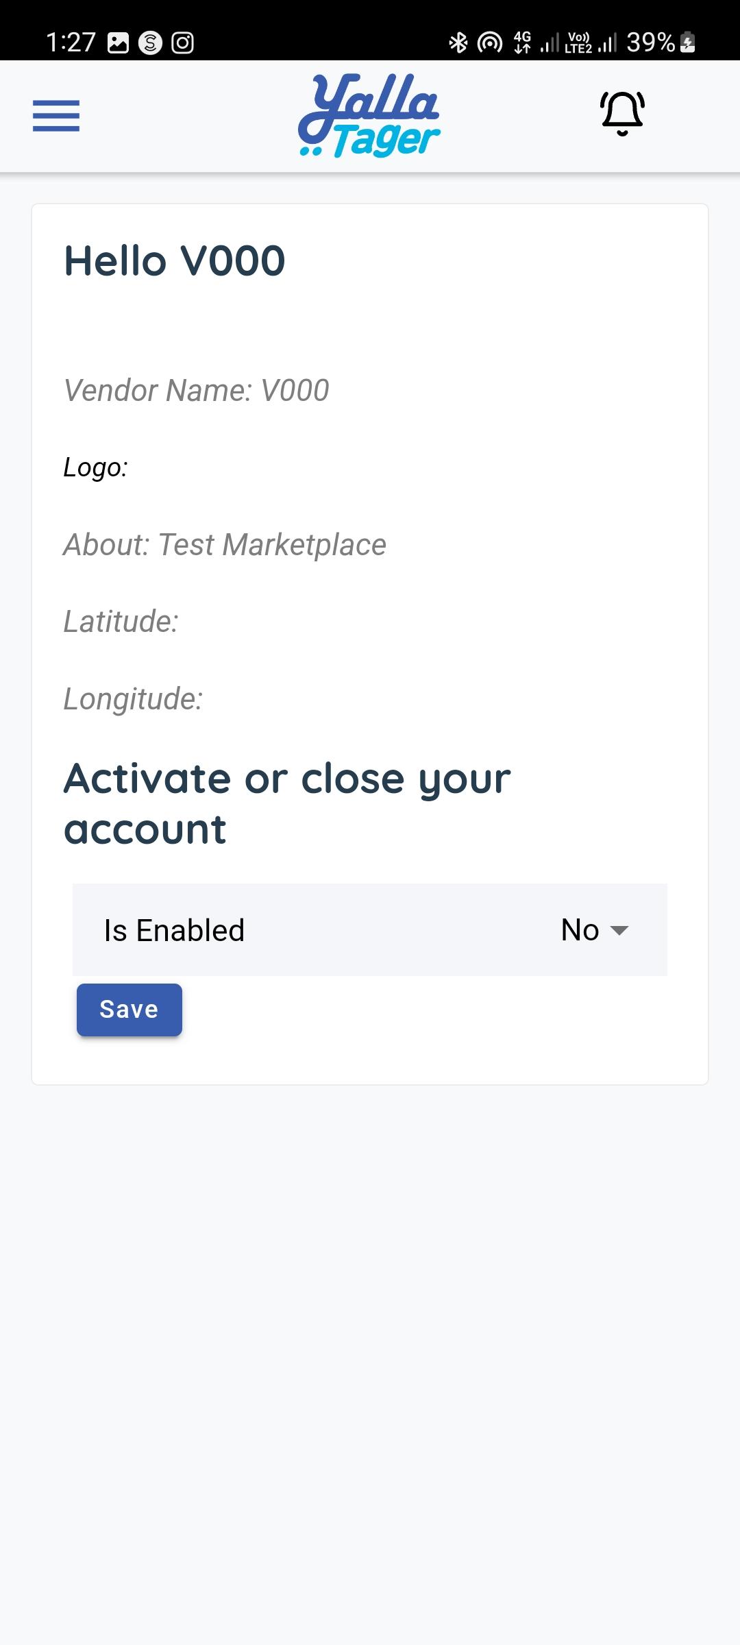Viewport: 740px width, 1645px height.
Task: Tap the Vendor Name: V000 text
Action: point(196,391)
